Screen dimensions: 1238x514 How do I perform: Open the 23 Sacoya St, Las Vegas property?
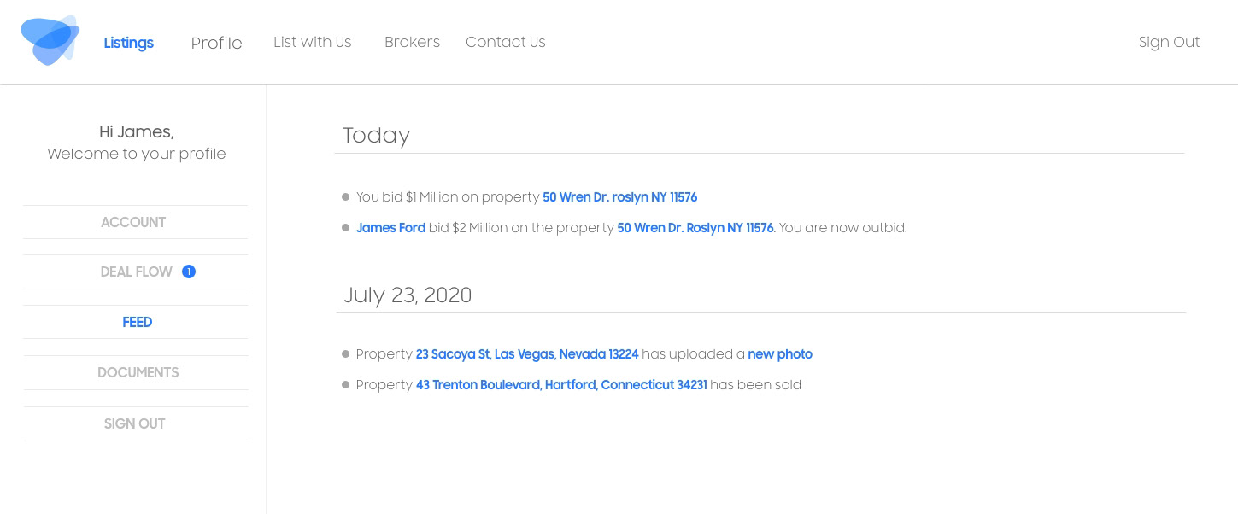click(x=526, y=354)
